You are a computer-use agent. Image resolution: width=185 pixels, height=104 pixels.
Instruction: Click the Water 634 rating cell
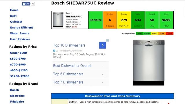[138, 20]
